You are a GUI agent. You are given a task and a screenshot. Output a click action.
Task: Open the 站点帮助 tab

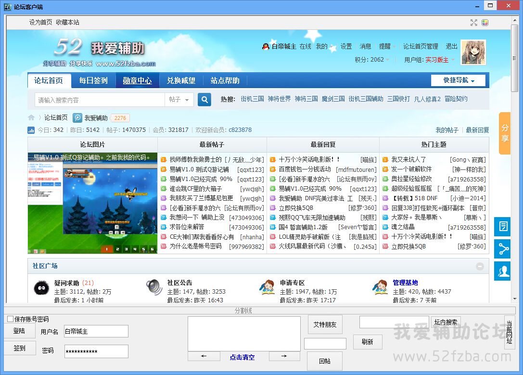[x=225, y=80]
